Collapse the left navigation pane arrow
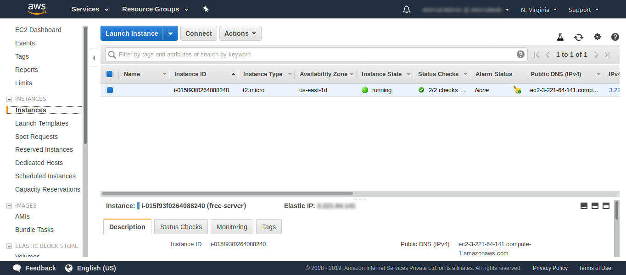626x275 pixels. pos(94,58)
